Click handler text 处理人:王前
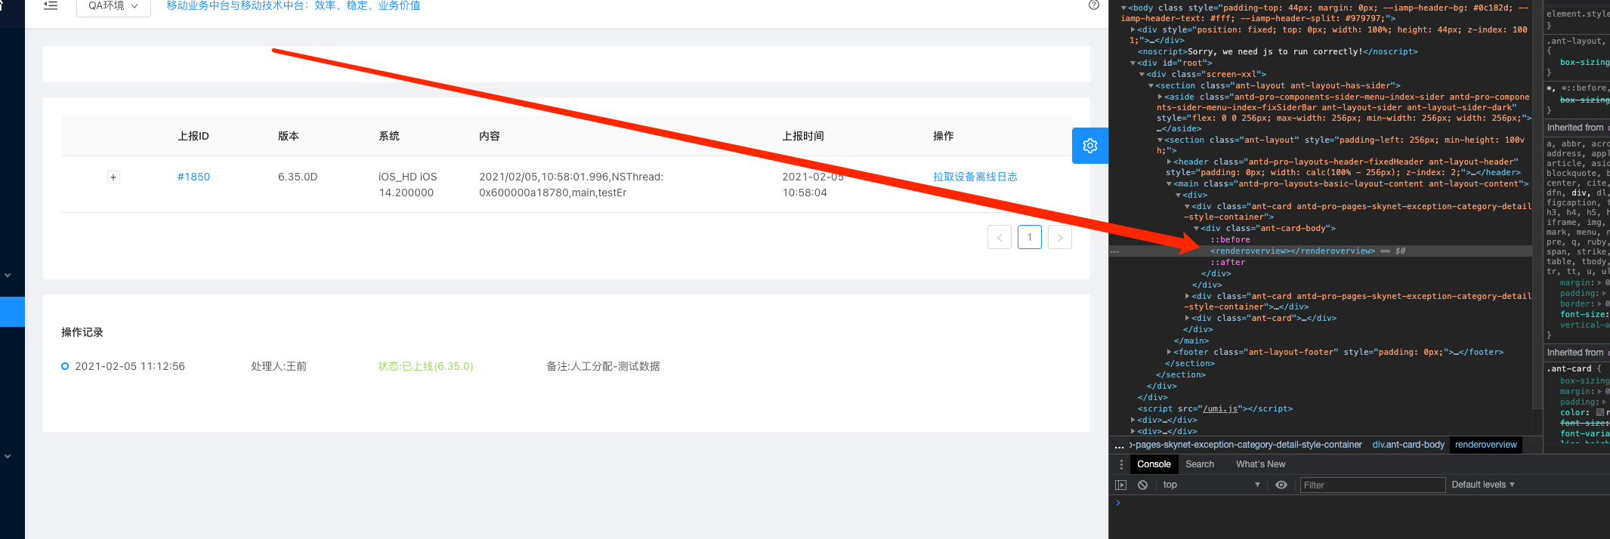Image resolution: width=1610 pixels, height=539 pixels. coord(279,366)
